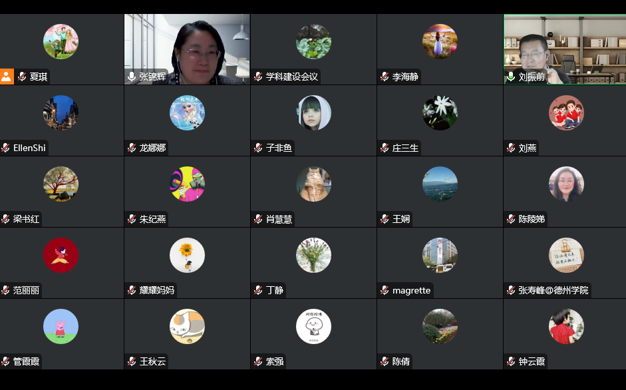Click the muted mic icon beside 子非鱼
Viewport: 626px width, 390px height.
click(258, 148)
